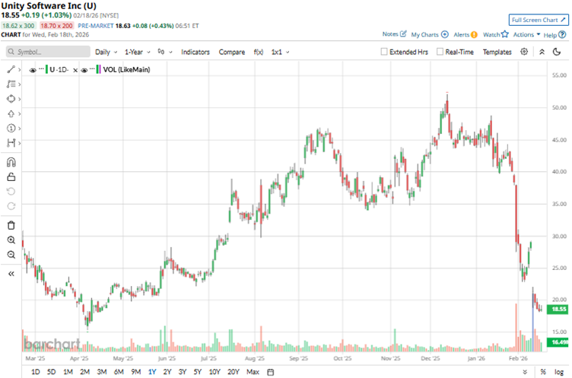Open the Indicators menu
Viewport: 572px width, 378px height.
tap(195, 52)
